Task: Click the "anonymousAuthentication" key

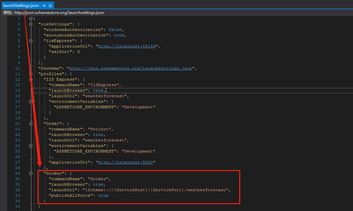Action: point(76,35)
